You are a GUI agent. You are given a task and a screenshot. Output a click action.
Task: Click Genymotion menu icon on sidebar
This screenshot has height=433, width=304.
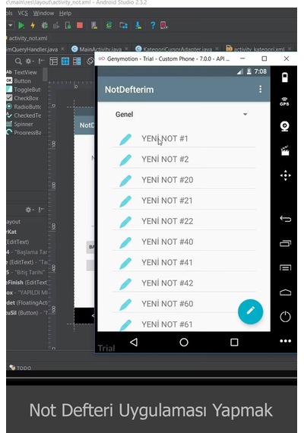click(x=285, y=267)
